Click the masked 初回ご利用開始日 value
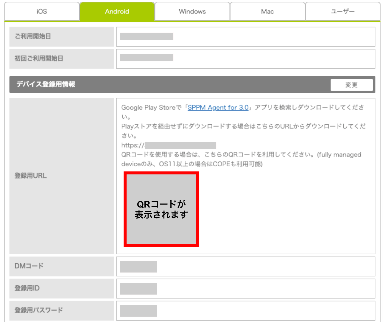The height and width of the screenshot is (322, 383). tap(147, 58)
